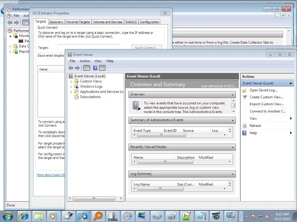
Task: Toggle Show/Hide Console Tree icon in Event Viewer
Action: pyautogui.click(x=86, y=68)
